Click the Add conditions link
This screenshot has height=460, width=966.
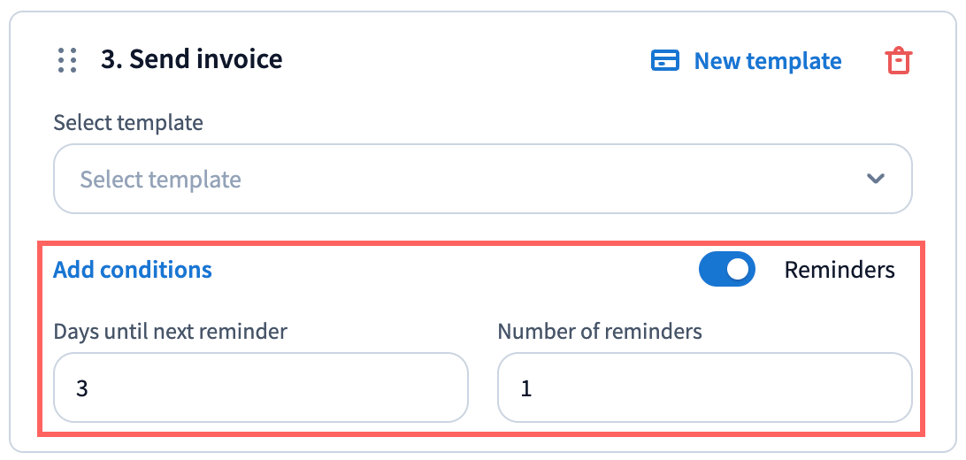click(133, 270)
